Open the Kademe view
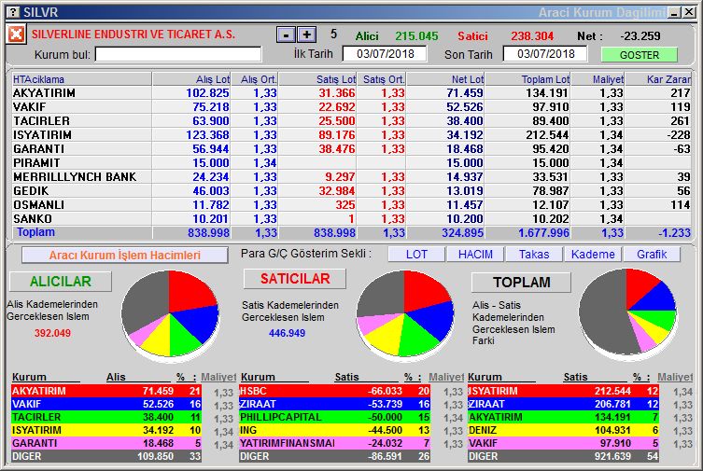 pyautogui.click(x=593, y=255)
